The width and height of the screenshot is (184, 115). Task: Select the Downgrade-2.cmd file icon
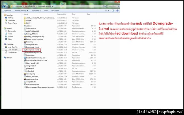tap(25, 47)
